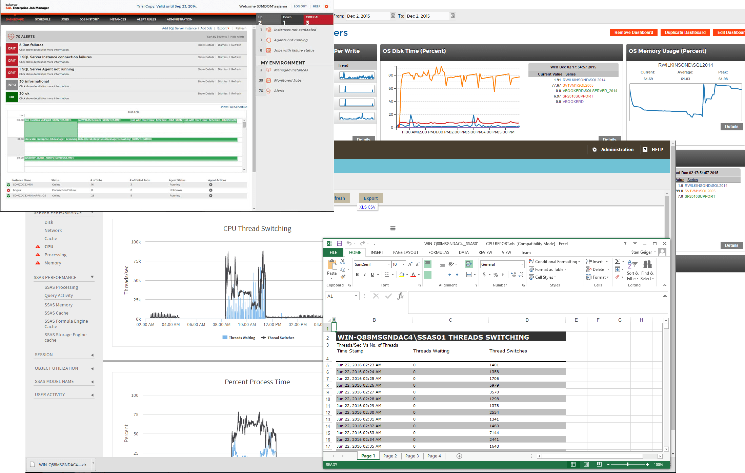Open the FILE tab in Excel
This screenshot has width=745, height=473.
(334, 253)
